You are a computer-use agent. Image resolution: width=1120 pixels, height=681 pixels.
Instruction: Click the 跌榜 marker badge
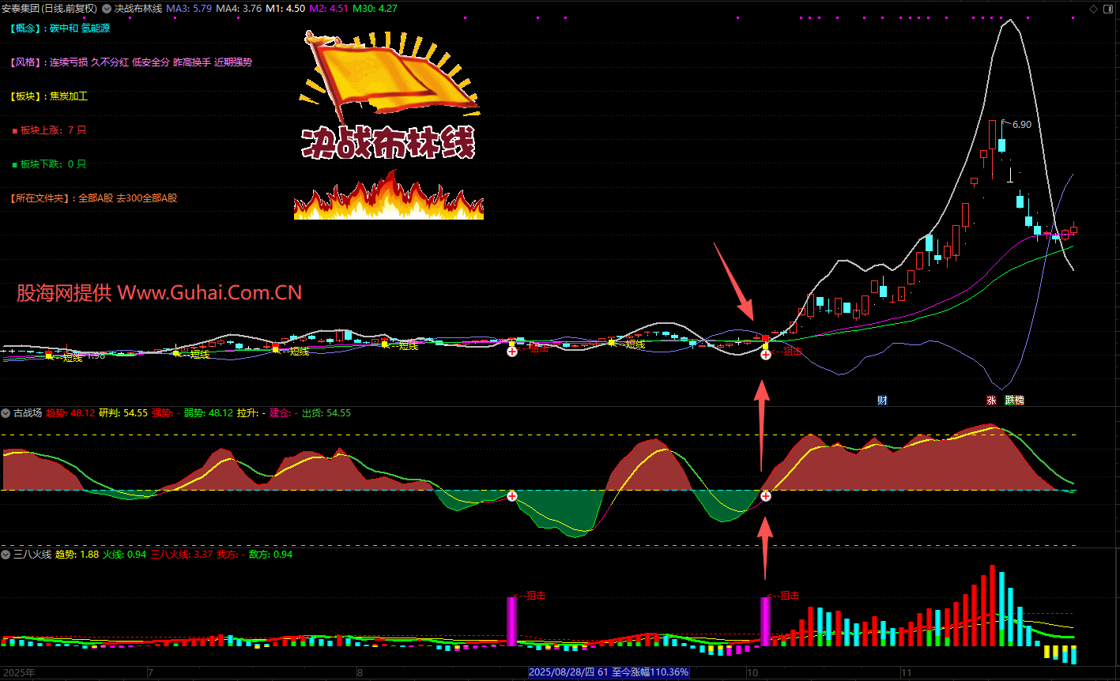[1014, 401]
